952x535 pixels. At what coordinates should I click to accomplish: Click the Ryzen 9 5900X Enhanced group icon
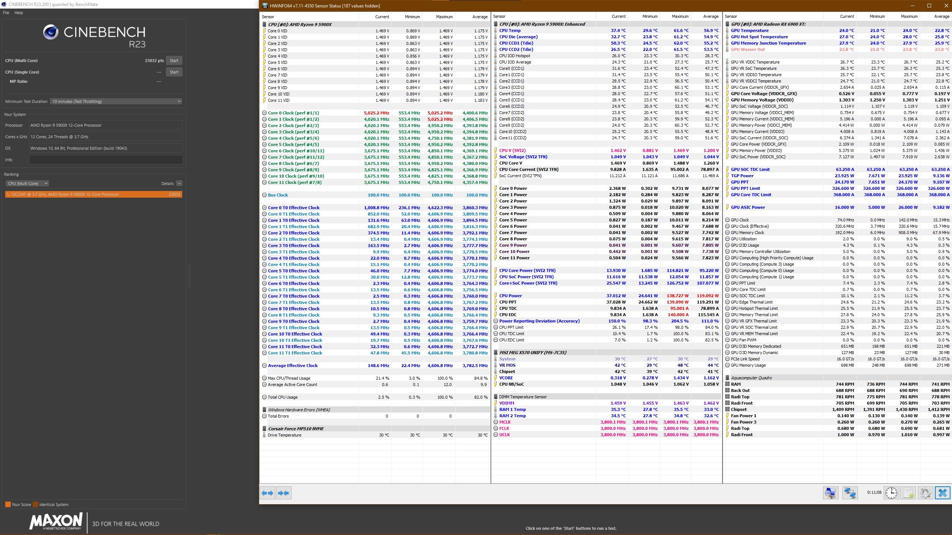click(496, 24)
